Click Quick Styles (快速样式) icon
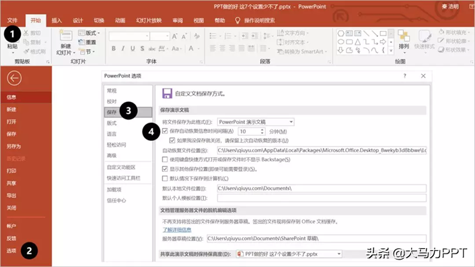475x267 pixels. point(425,36)
